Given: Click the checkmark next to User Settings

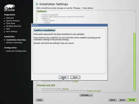Looking at the screenshot, I should [5, 32].
